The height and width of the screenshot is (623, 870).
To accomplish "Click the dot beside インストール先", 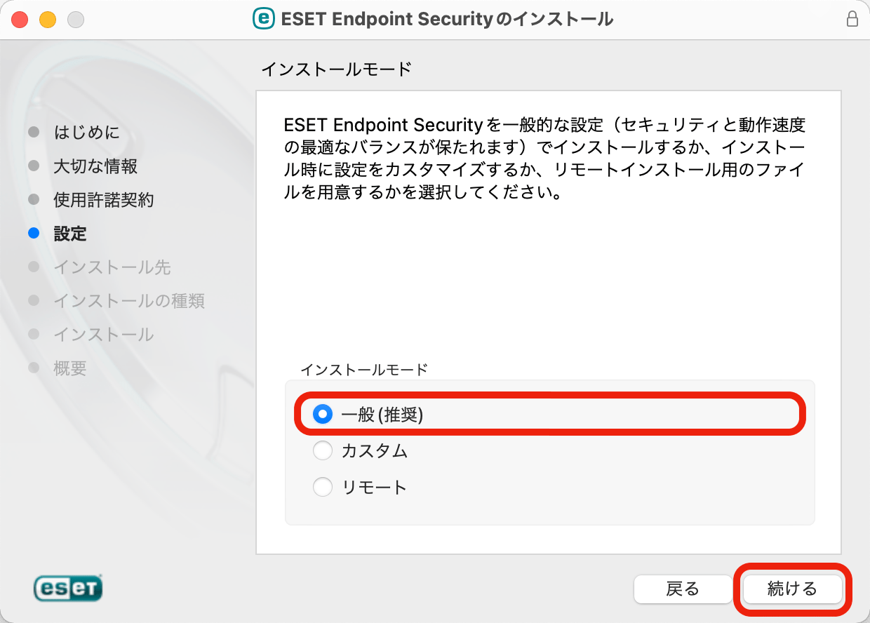I will click(x=34, y=267).
